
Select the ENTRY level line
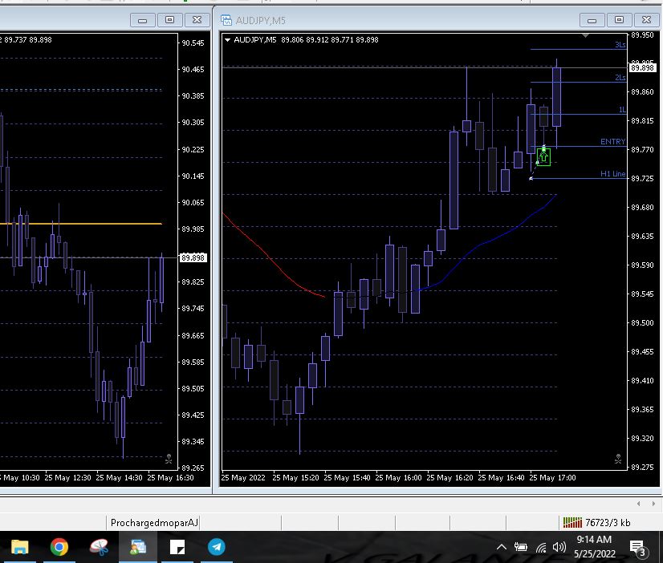(x=612, y=142)
